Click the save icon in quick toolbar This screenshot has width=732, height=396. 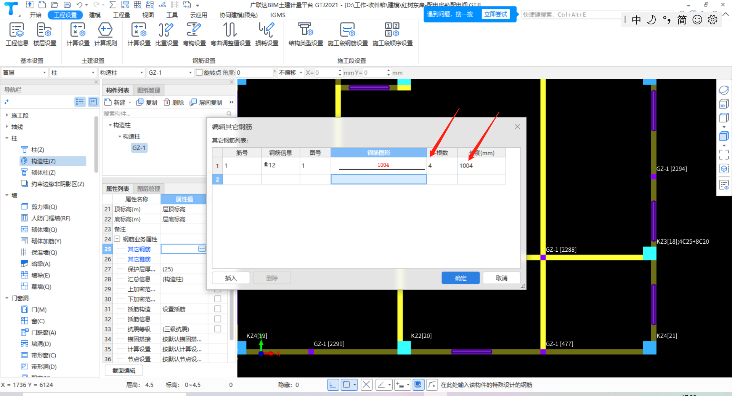coord(67,5)
